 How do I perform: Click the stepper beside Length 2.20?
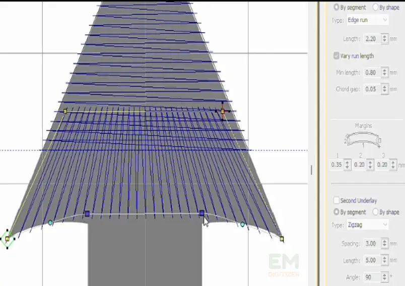point(384,39)
